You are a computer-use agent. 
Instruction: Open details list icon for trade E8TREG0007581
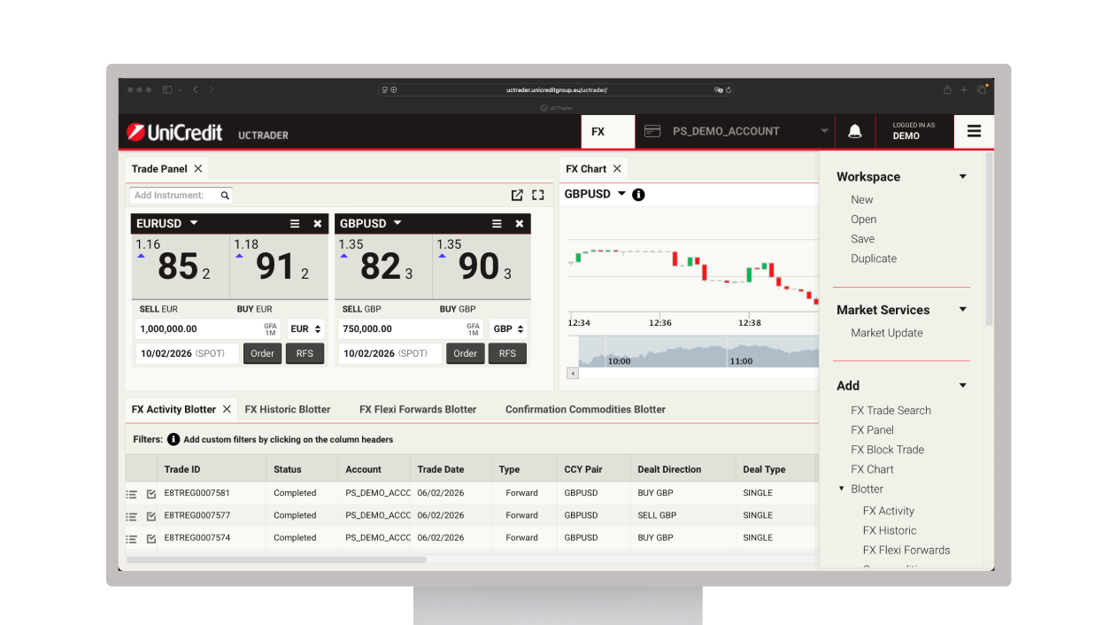pyautogui.click(x=132, y=494)
